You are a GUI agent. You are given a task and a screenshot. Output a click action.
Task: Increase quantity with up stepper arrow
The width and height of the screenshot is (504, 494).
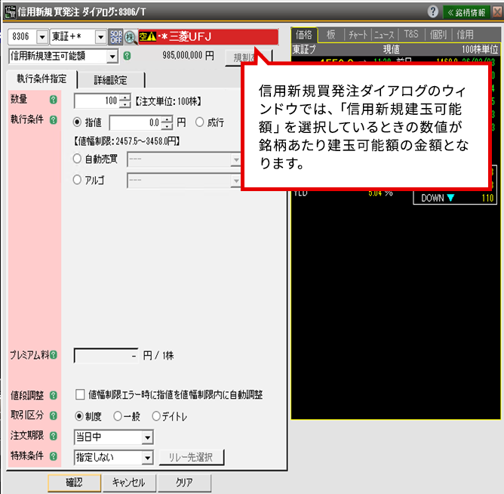(124, 97)
